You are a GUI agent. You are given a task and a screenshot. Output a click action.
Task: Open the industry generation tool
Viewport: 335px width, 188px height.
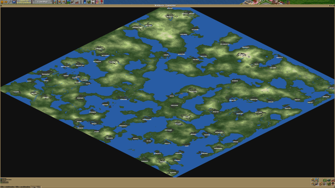pos(77,2)
